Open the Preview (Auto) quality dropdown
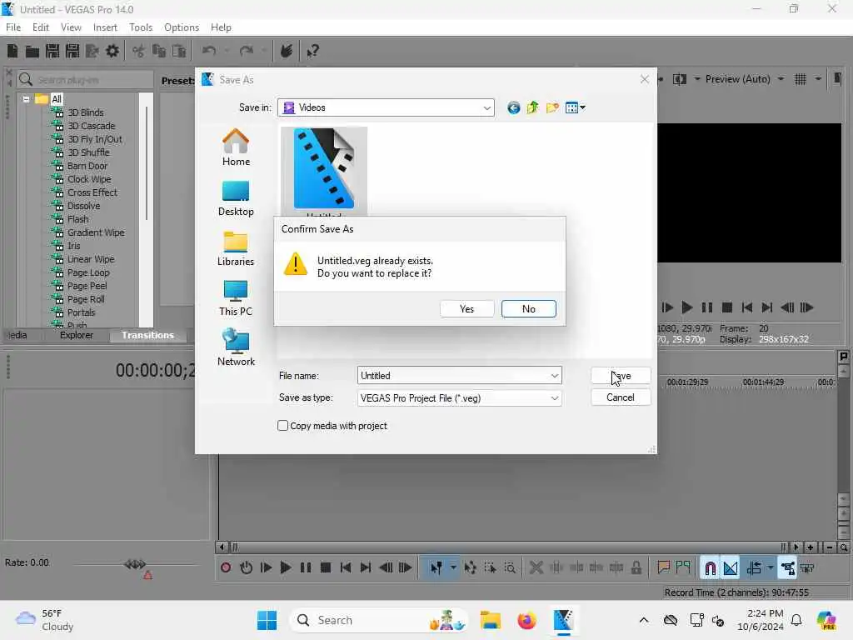 point(781,79)
